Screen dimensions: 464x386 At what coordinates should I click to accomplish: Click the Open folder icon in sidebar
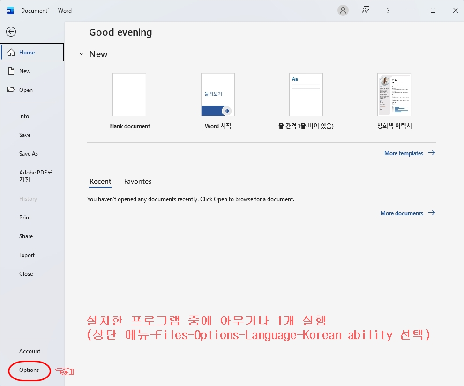12,90
